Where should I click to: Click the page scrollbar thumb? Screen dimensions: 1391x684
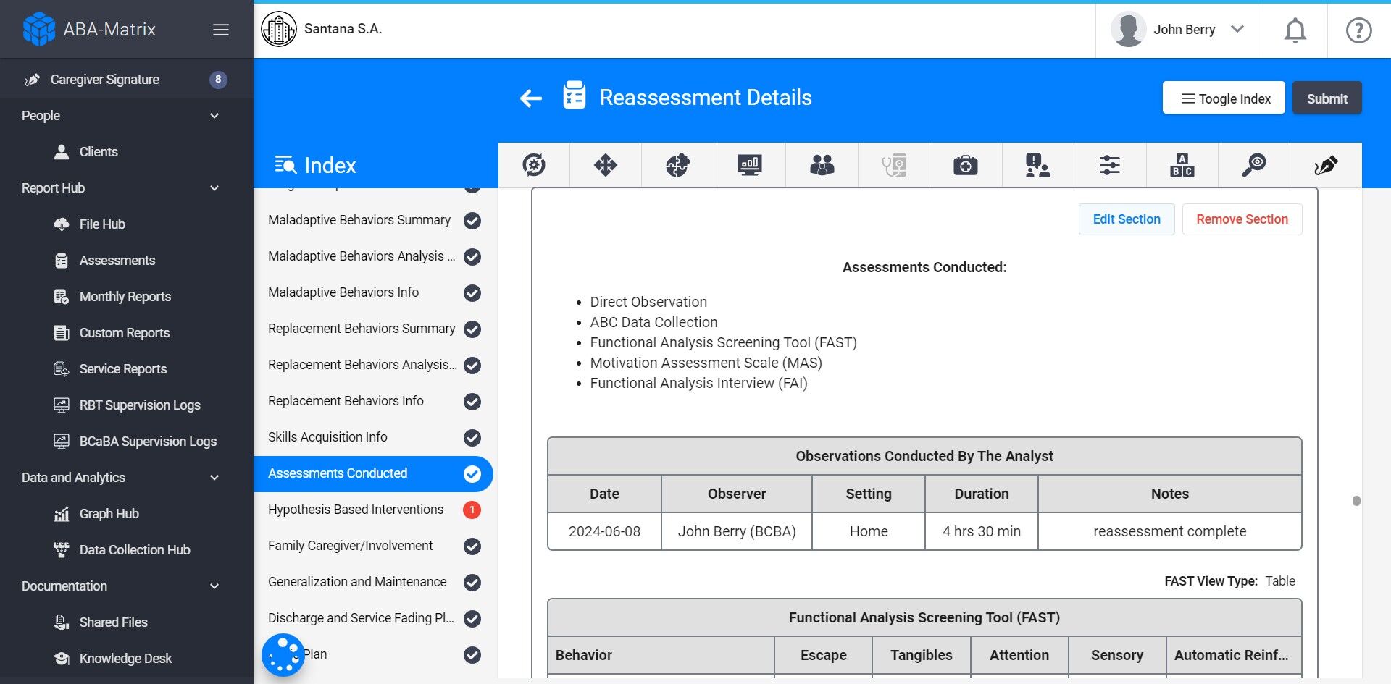coord(1356,501)
